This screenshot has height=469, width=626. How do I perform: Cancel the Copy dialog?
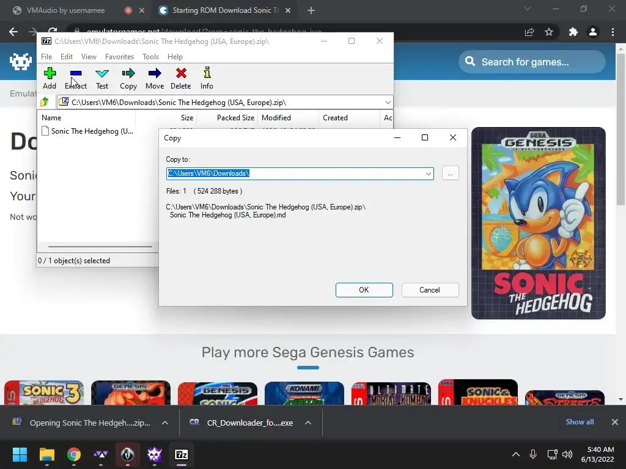click(x=430, y=290)
